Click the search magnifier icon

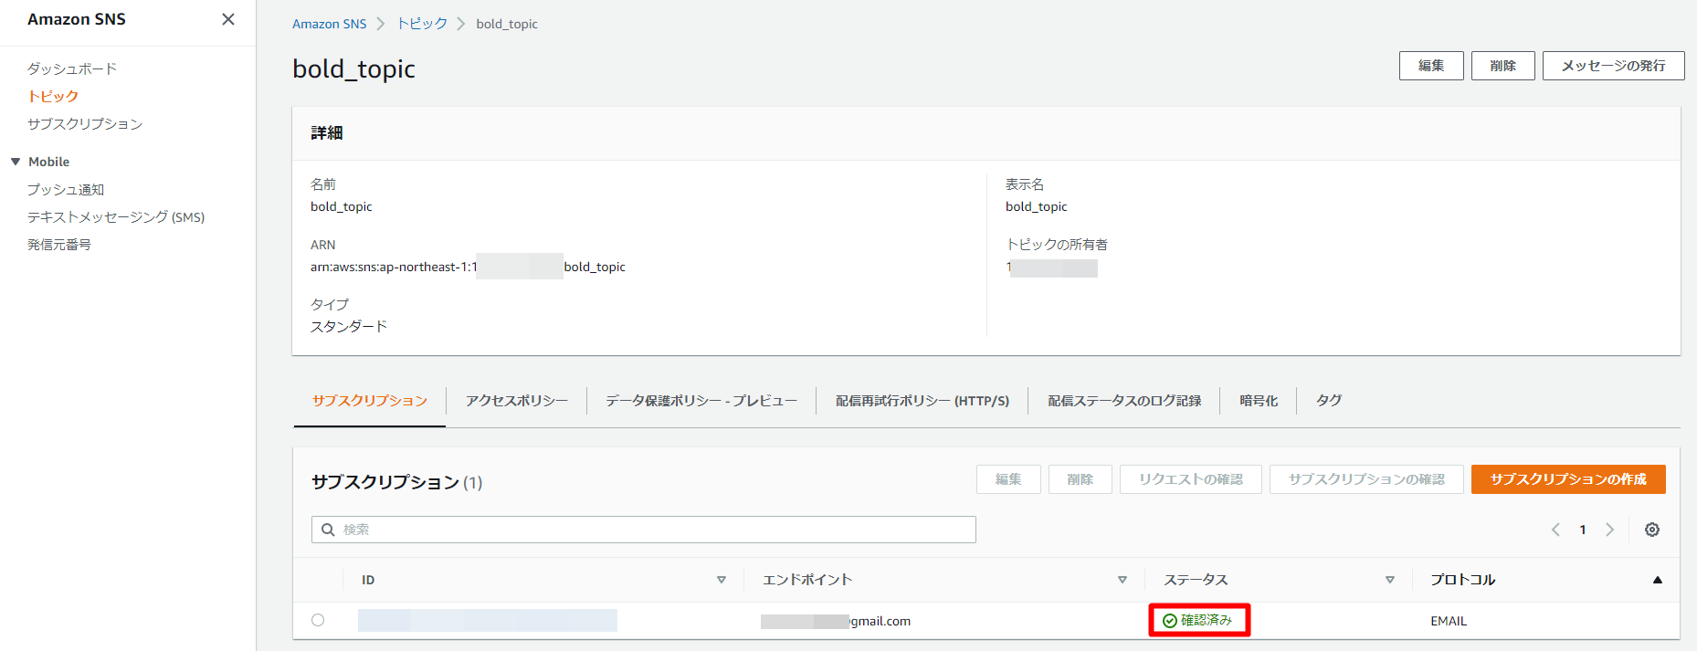pos(328,530)
